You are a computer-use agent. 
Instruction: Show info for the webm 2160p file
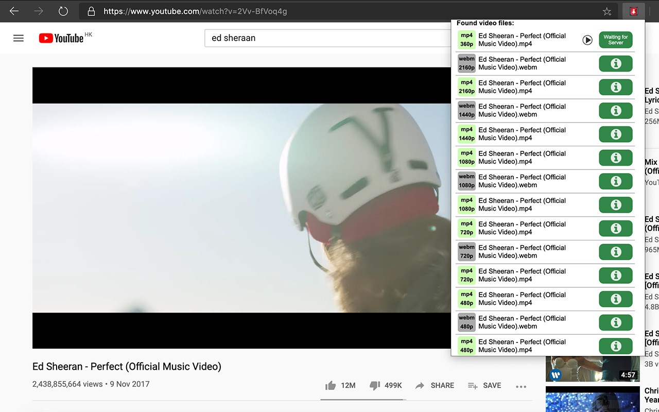tap(616, 64)
